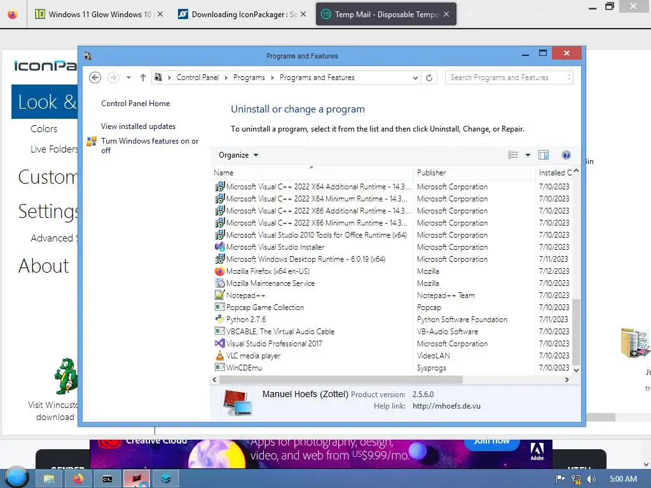Select Microsoft Windows Desktop Runtime - 6.0.19 (x64)

[306, 259]
